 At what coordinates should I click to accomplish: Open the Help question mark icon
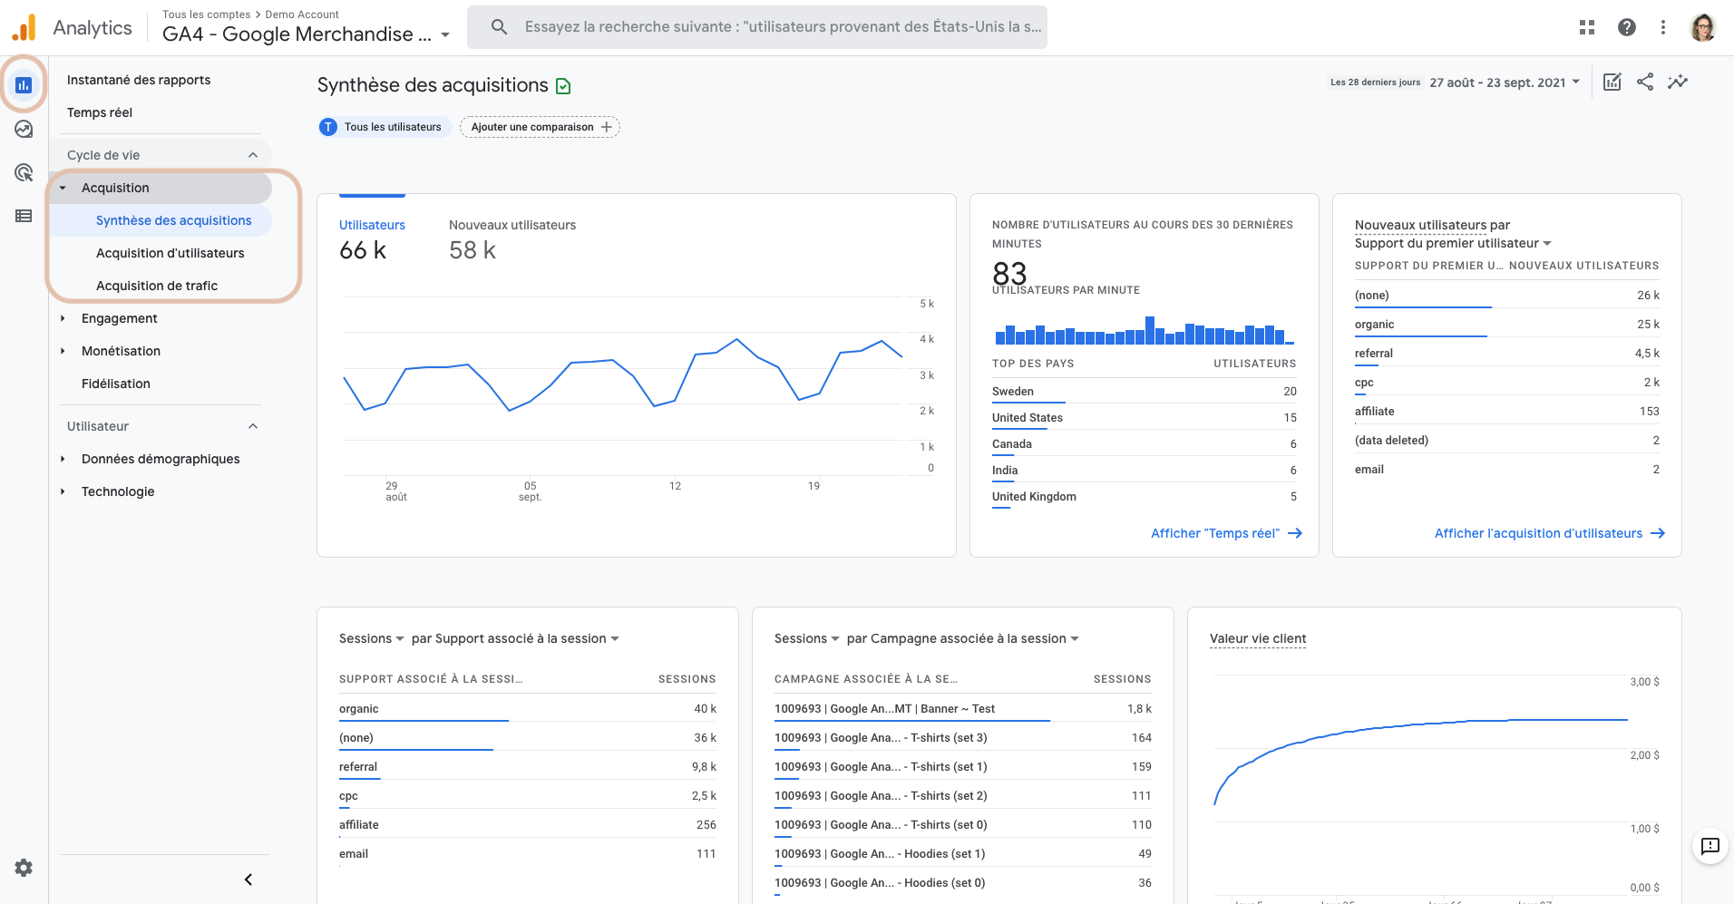pyautogui.click(x=1627, y=27)
